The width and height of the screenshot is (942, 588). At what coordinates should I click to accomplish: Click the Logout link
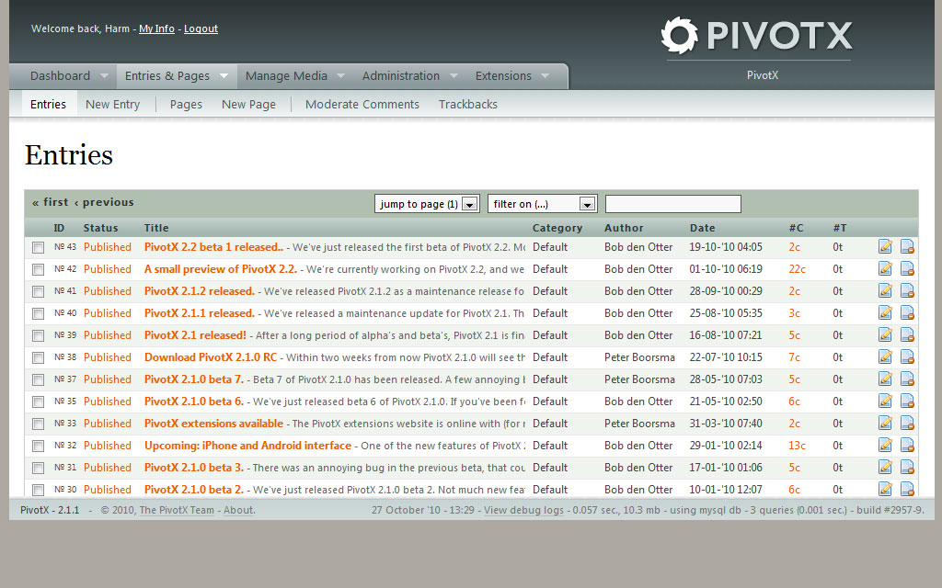click(201, 28)
